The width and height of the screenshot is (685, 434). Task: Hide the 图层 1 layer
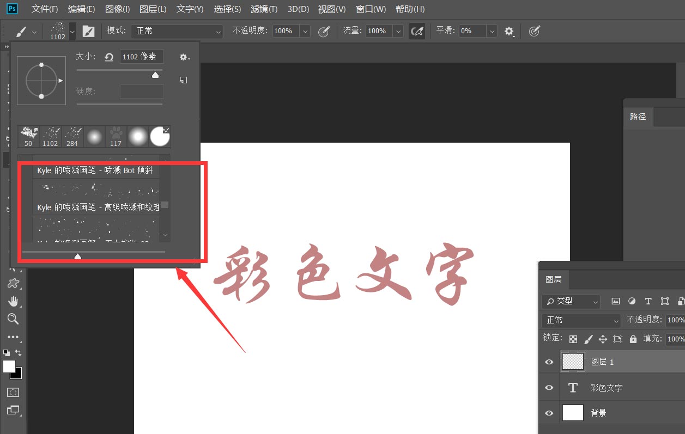pyautogui.click(x=549, y=362)
